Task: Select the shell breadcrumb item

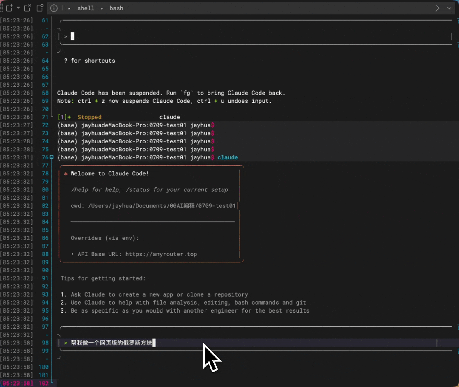Action: (x=86, y=8)
